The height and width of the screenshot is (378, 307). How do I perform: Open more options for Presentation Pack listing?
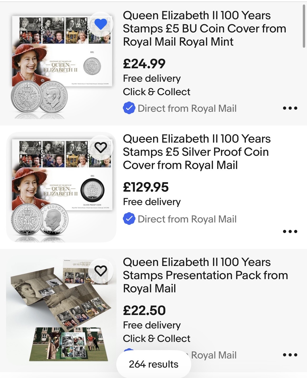pos(290,355)
